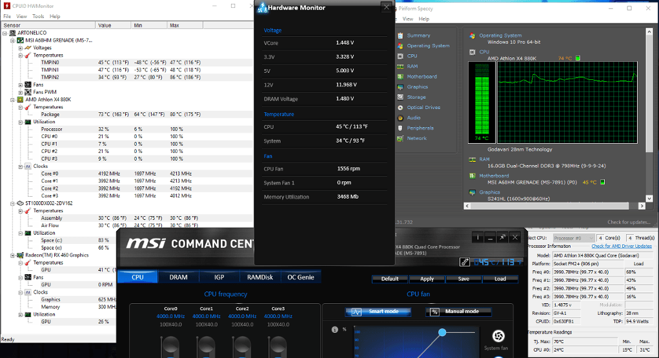The width and height of the screenshot is (659, 358).
Task: Click the blue fan curve control point
Action: click(442, 332)
